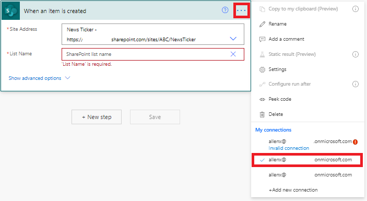This screenshot has height=201, width=367.
Task: Click the 'When an item is created' title
Action: (55, 11)
